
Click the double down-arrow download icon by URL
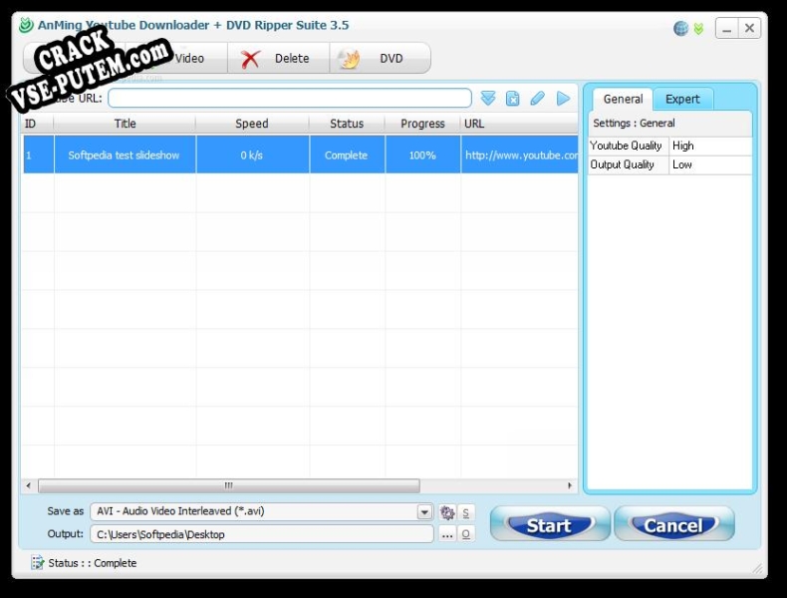488,98
